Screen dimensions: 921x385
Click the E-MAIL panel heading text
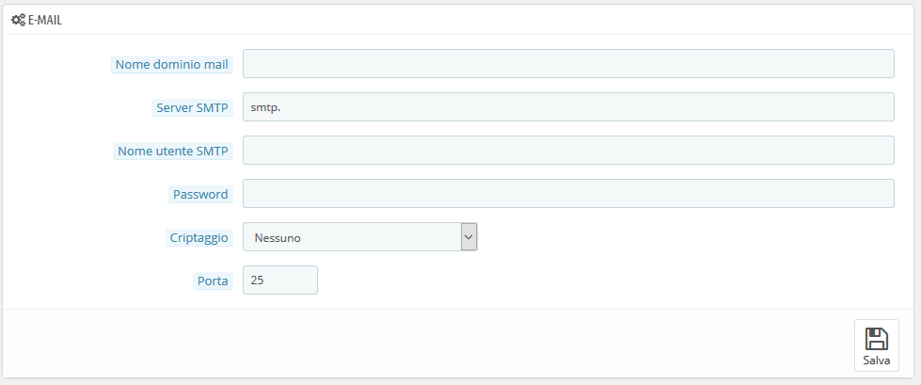45,21
